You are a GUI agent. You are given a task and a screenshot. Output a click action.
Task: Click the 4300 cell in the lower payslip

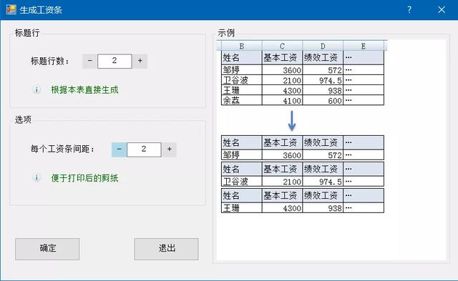click(282, 208)
